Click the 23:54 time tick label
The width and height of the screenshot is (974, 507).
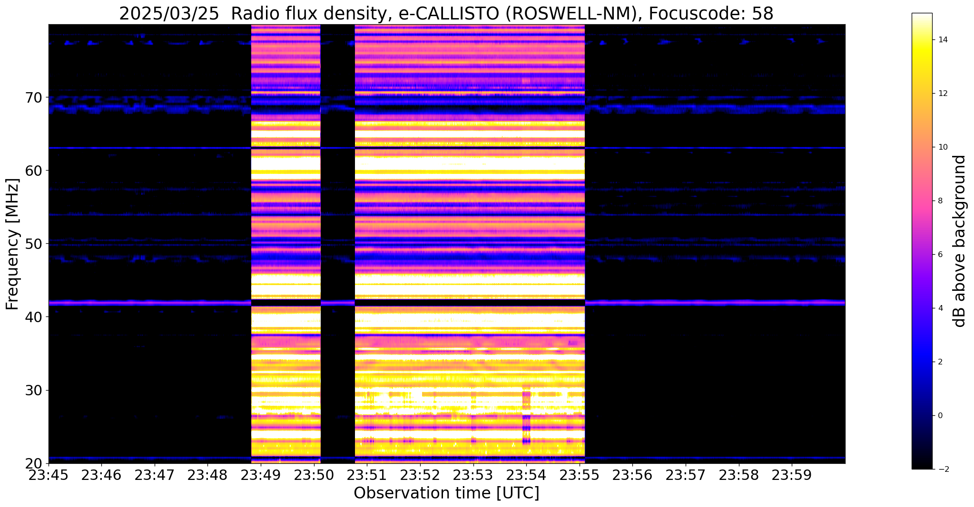(x=526, y=475)
